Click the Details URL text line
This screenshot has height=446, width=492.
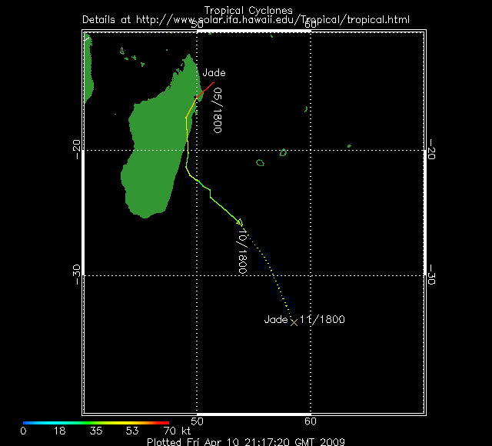coord(246,20)
